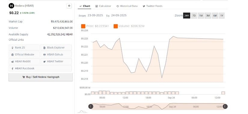Click the 0.82% (24H) change indicator
Viewport: 248px width, 114px height.
(x=27, y=13)
